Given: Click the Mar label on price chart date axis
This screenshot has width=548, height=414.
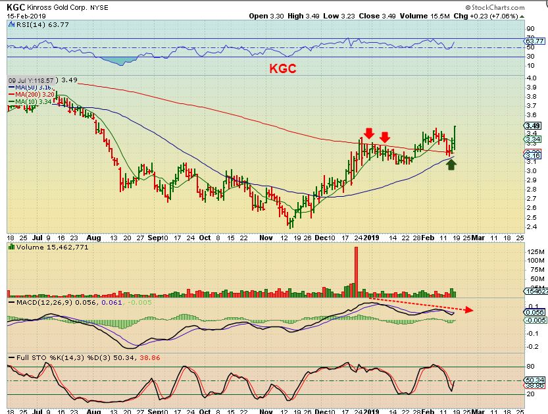Looking at the screenshot, I should (x=478, y=238).
